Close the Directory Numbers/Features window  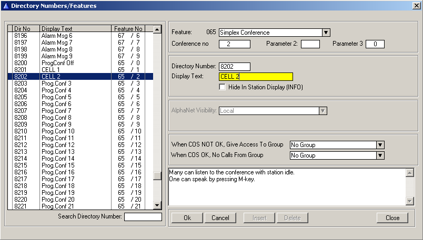click(x=416, y=5)
